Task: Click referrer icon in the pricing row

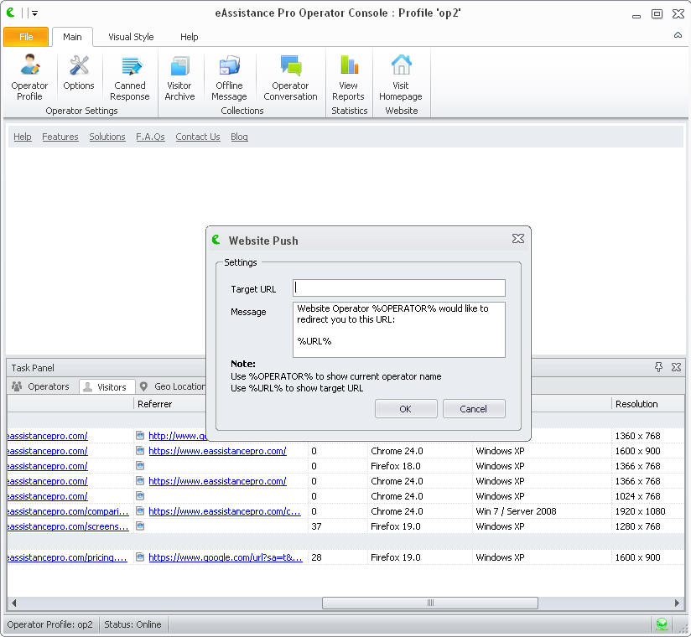Action: click(140, 557)
